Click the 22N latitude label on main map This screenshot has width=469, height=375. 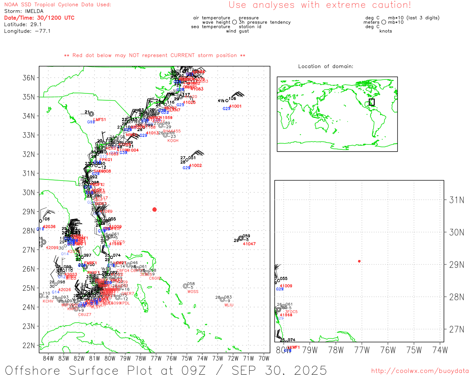pos(29,345)
